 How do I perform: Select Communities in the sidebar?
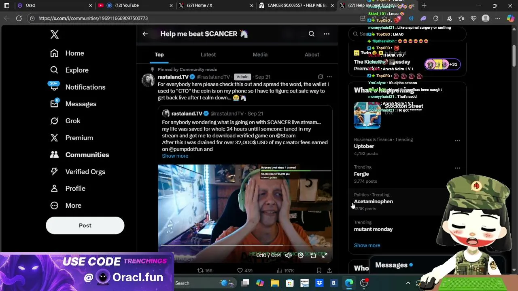click(79, 155)
